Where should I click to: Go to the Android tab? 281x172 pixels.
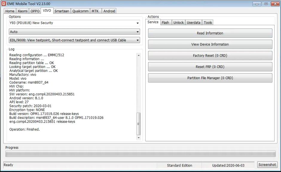(109, 11)
